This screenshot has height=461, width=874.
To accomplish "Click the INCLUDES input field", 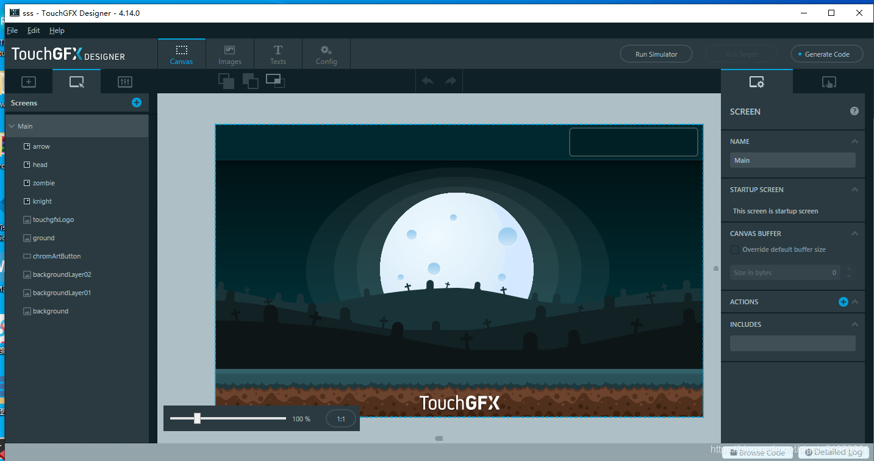I will pos(793,343).
